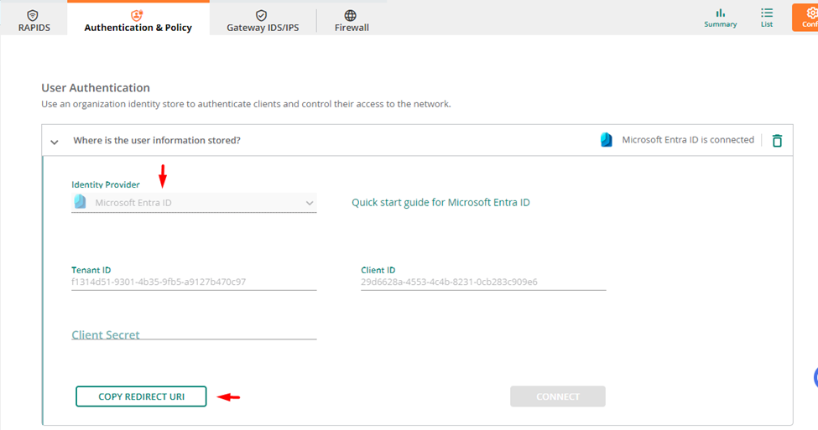Click the Tenant ID field
818x430 pixels.
tap(194, 282)
